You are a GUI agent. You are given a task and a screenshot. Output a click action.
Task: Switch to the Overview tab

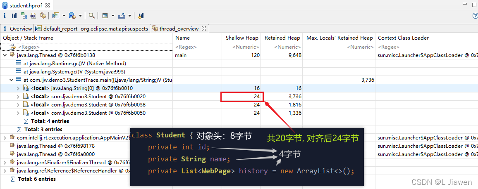pyautogui.click(x=17, y=28)
